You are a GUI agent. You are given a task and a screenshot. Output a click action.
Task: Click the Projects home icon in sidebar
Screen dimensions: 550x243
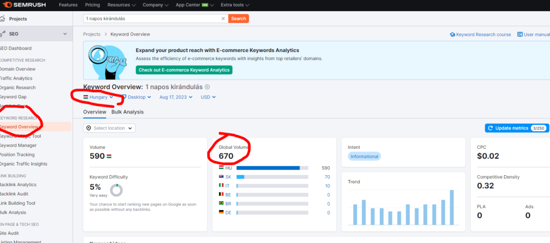(3, 19)
